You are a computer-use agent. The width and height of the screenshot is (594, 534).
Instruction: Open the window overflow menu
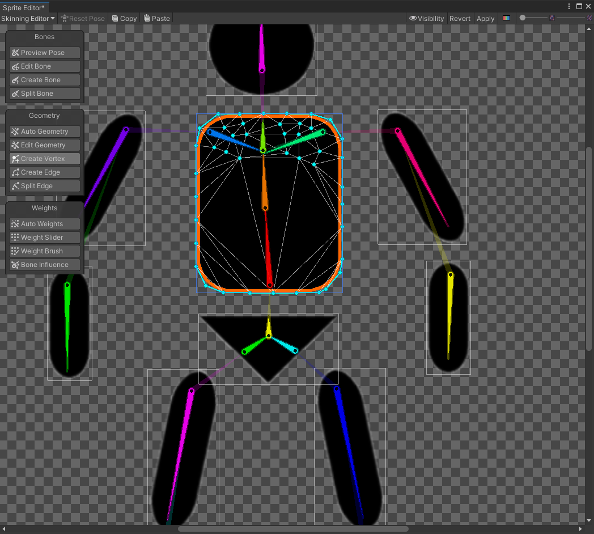coord(568,6)
